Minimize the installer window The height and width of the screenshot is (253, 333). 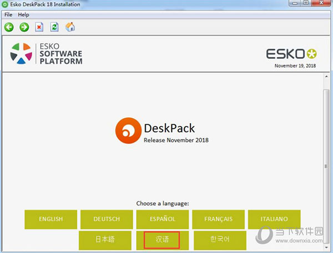tap(295, 3)
